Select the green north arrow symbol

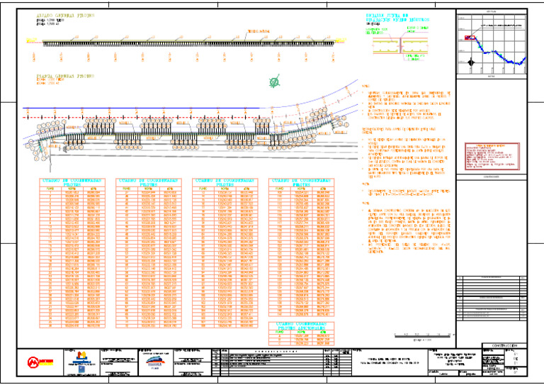coord(274,82)
